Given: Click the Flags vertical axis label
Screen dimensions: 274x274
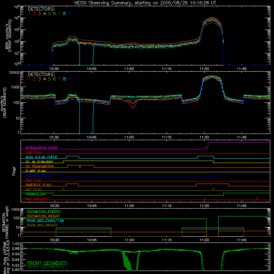Looking at the screenshot, I should (14, 171).
